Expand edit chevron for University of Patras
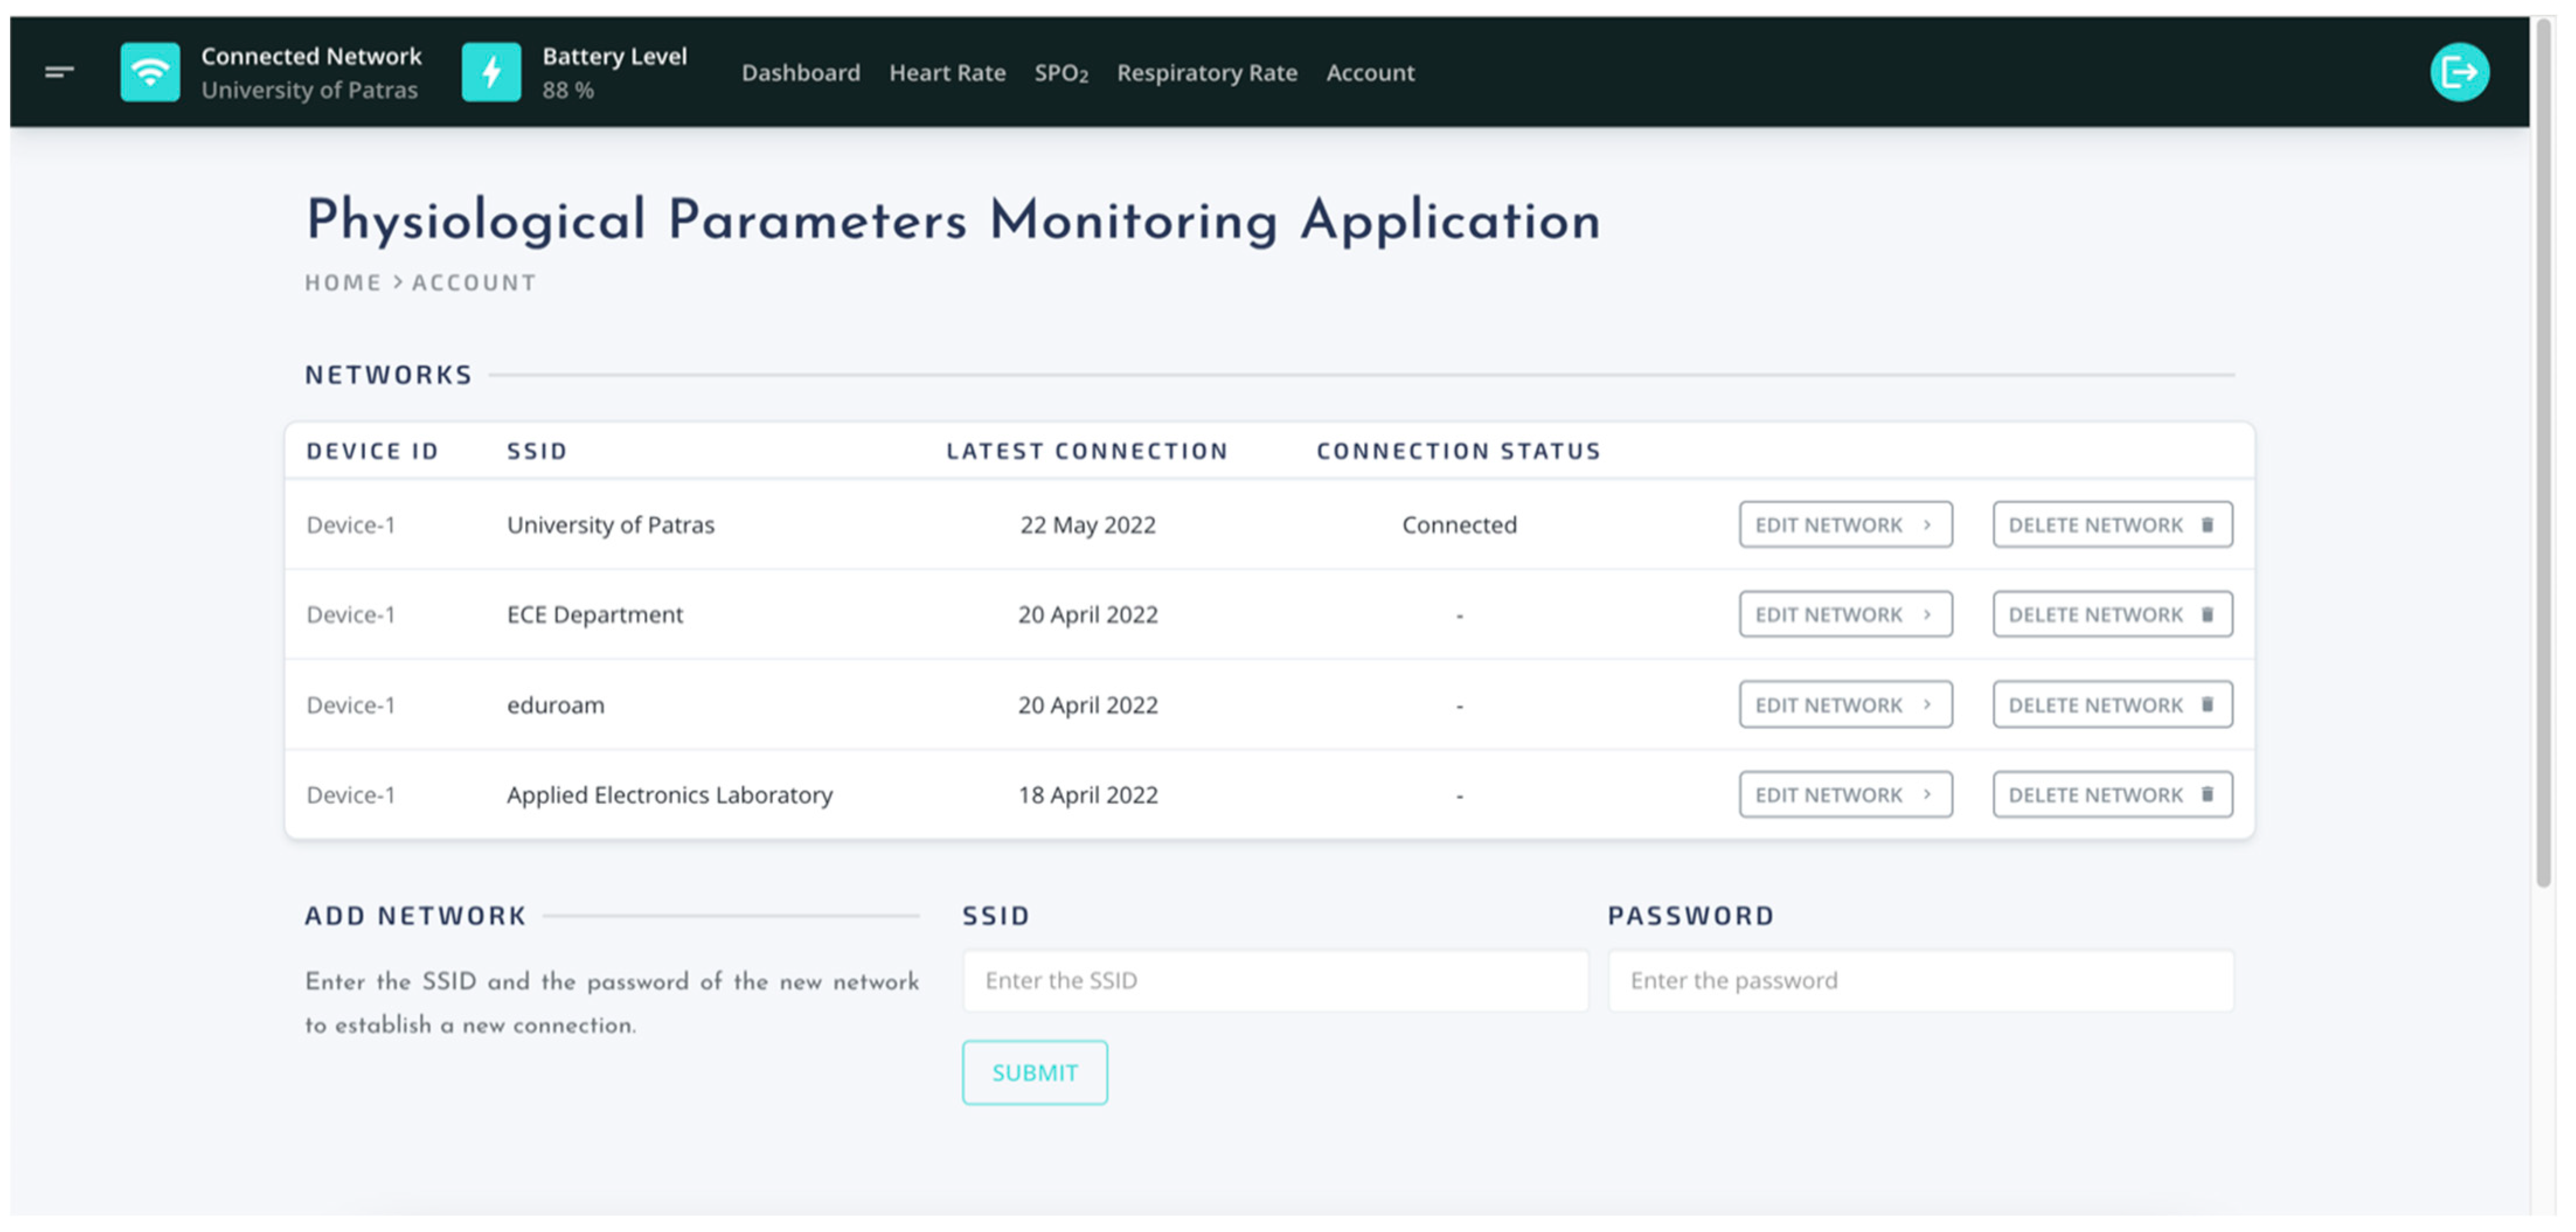The width and height of the screenshot is (2576, 1232). point(1927,525)
